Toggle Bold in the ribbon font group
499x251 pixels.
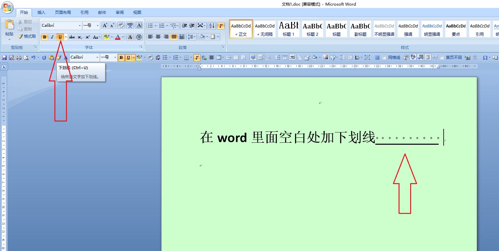44,37
